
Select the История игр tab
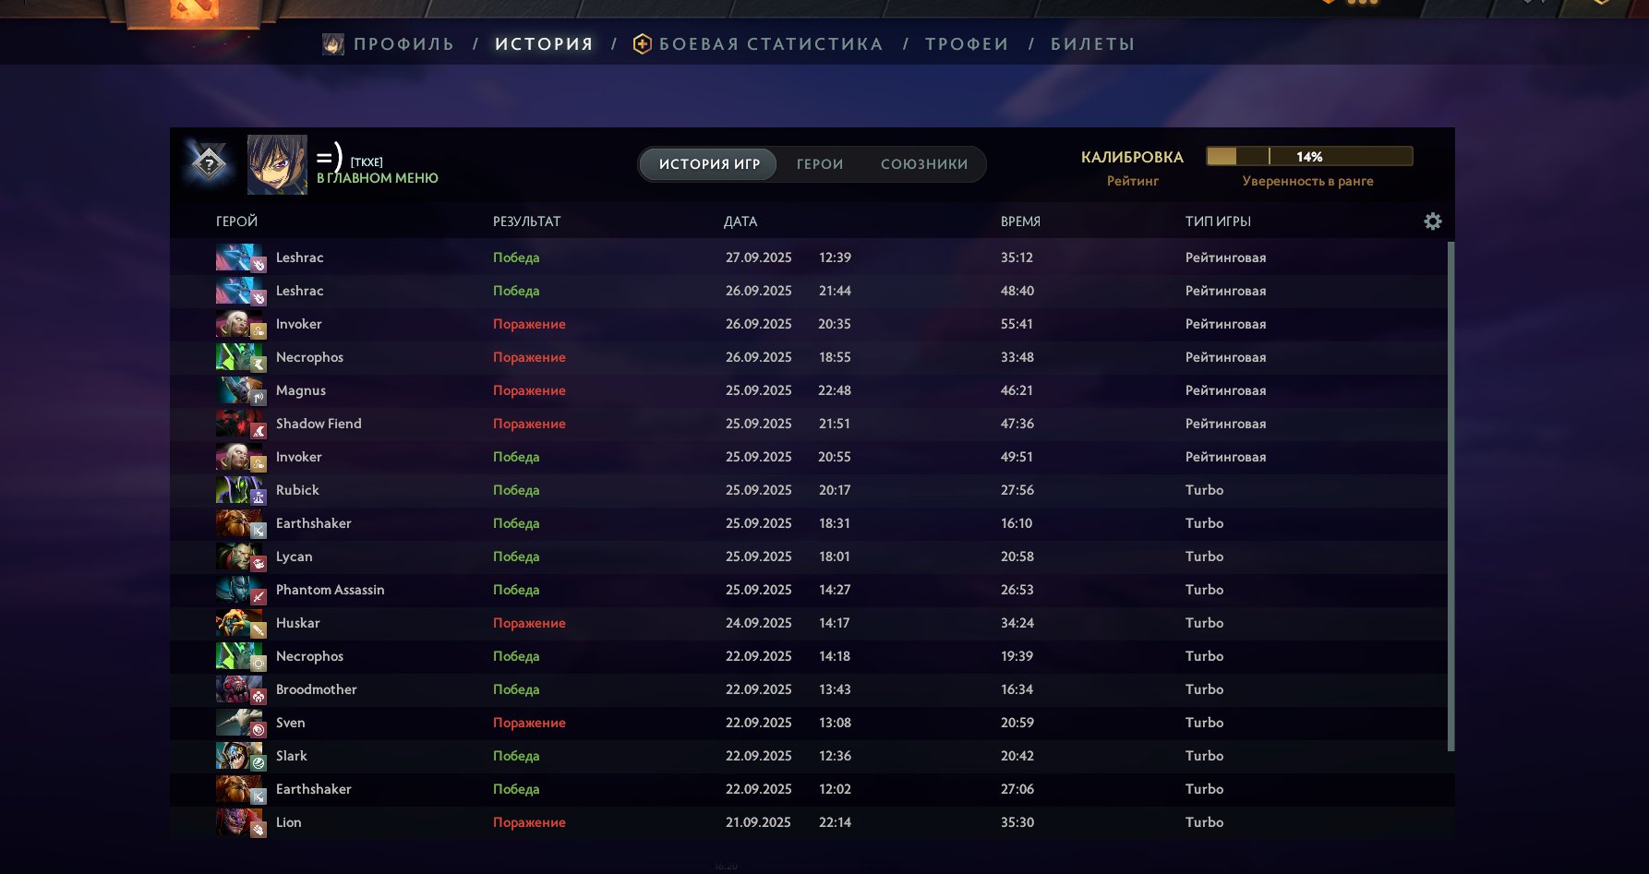pos(709,164)
